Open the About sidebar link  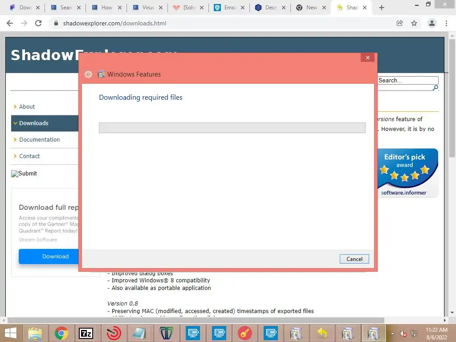point(27,107)
